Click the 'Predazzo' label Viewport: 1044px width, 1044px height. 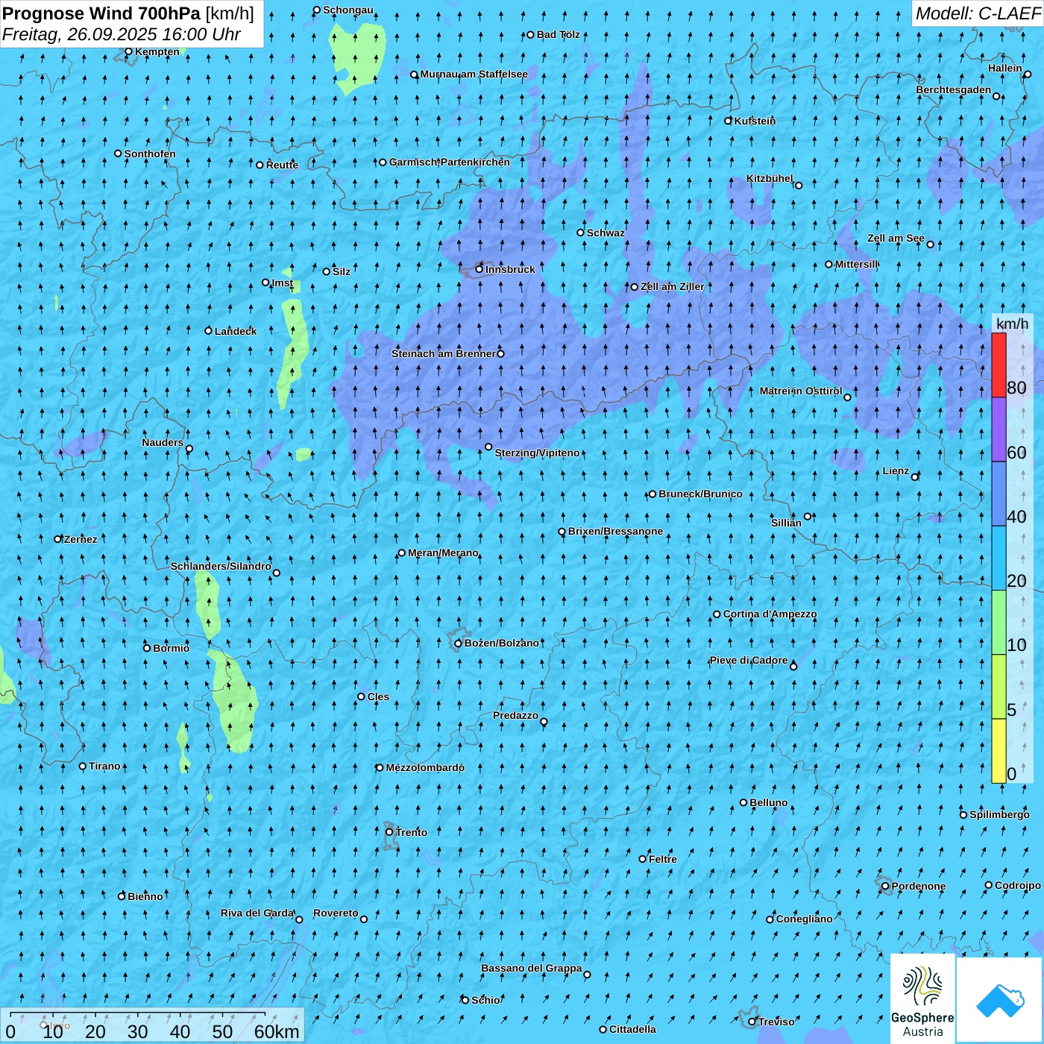point(515,715)
